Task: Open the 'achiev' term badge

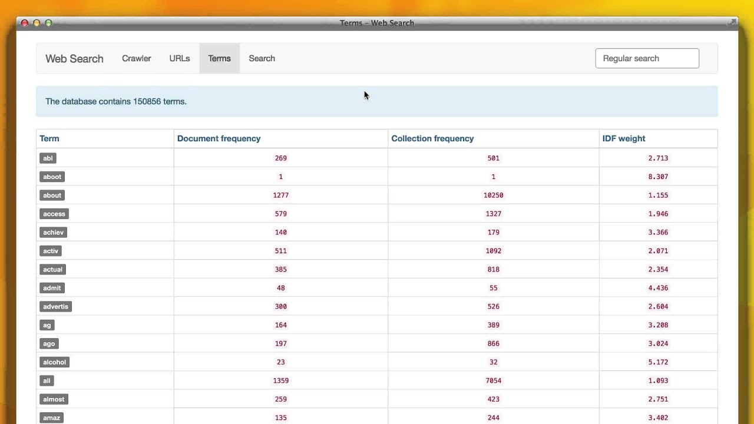Action: (53, 232)
